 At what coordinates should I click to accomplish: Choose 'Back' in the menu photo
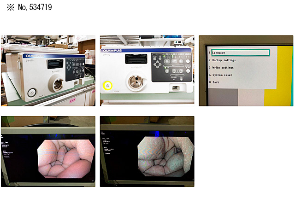[x=216, y=82]
